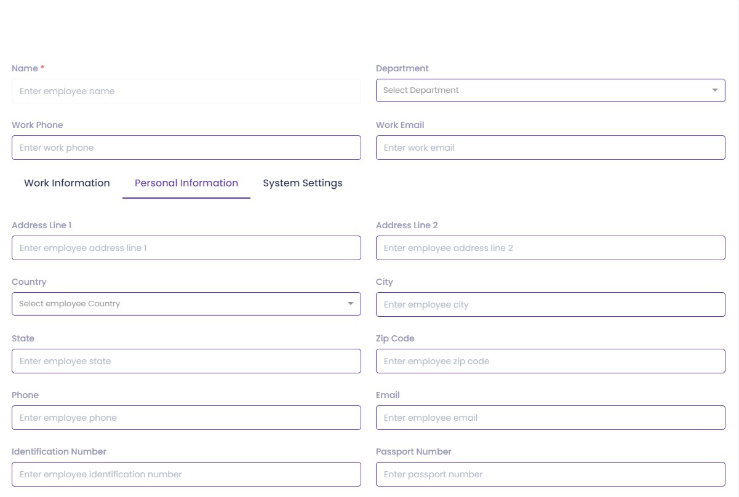Click the employee Name input field
The width and height of the screenshot is (739, 497).
[186, 91]
